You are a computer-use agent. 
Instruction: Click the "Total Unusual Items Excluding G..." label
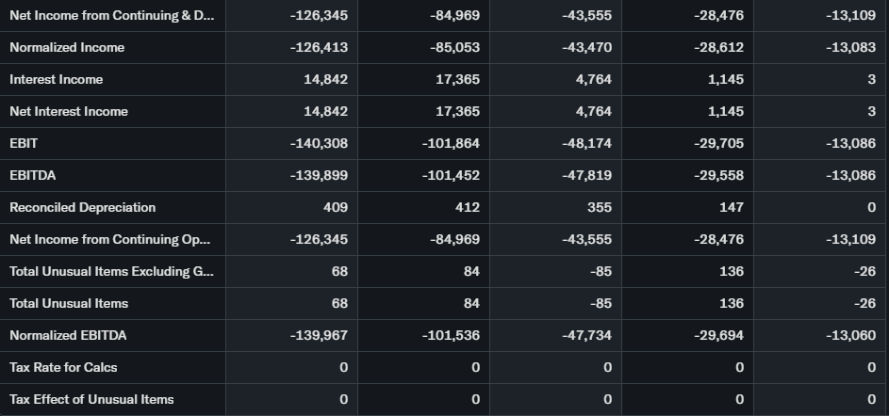[111, 271]
